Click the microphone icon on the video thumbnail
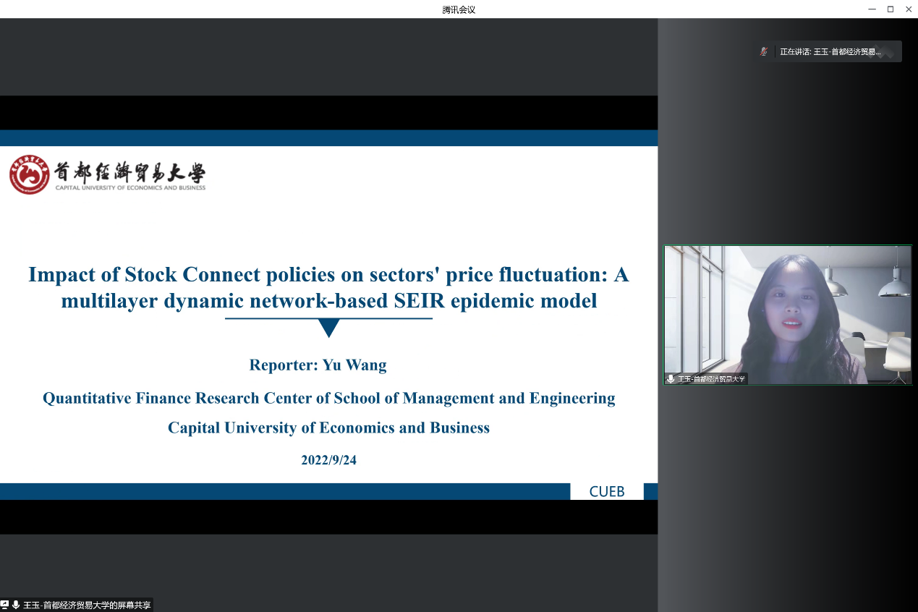This screenshot has height=612, width=918. click(x=671, y=379)
